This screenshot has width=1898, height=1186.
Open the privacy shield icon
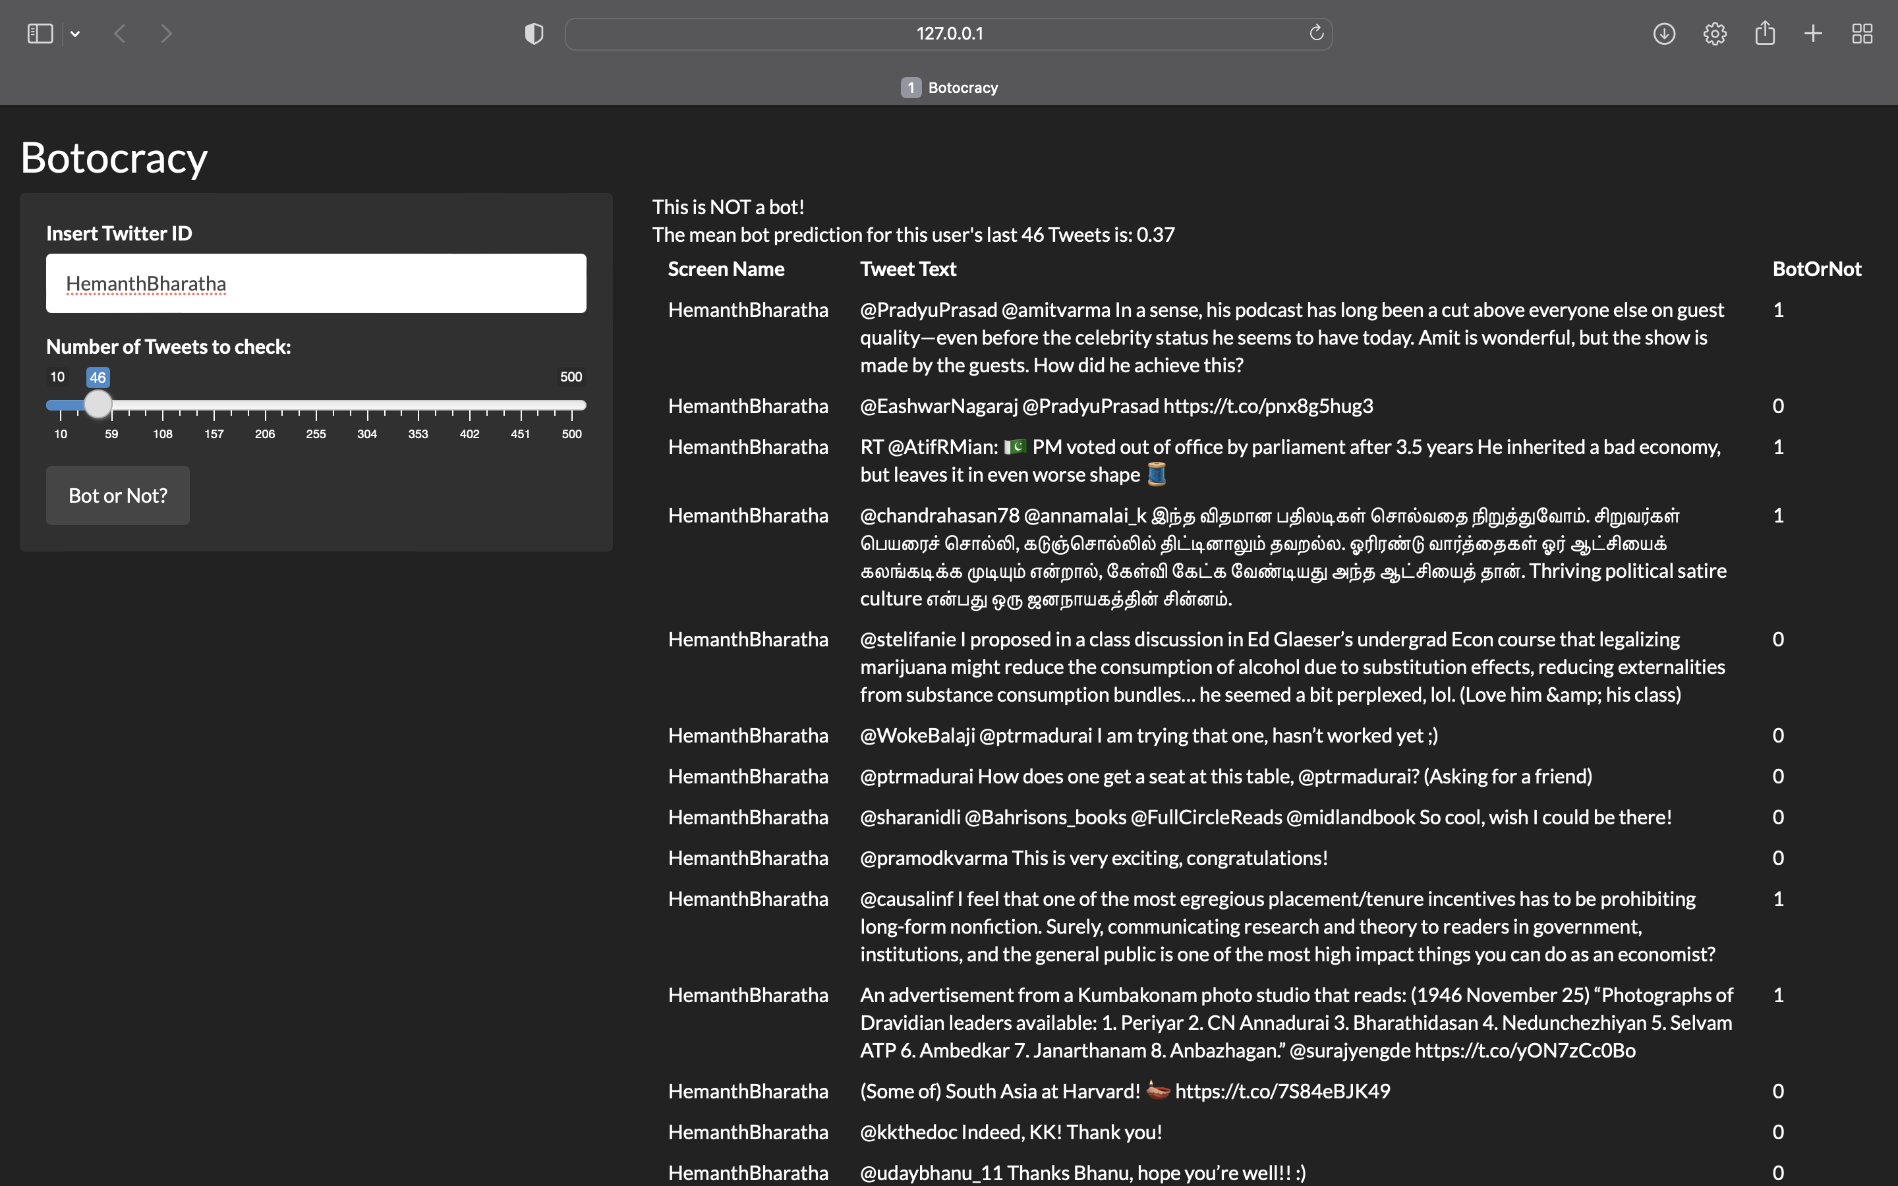click(x=534, y=34)
